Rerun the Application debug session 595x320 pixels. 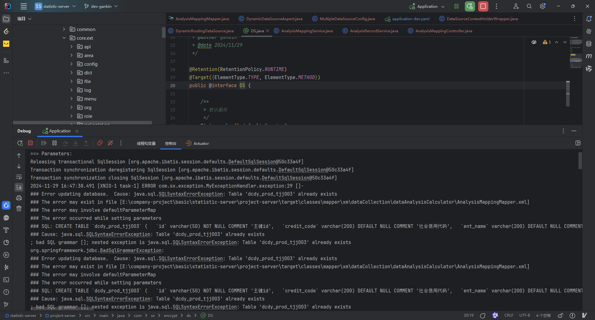pos(20,143)
